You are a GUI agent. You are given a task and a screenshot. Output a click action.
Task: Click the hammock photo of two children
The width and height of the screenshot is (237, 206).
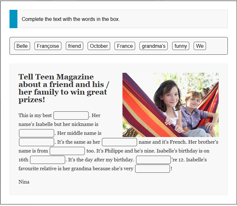click(x=171, y=105)
